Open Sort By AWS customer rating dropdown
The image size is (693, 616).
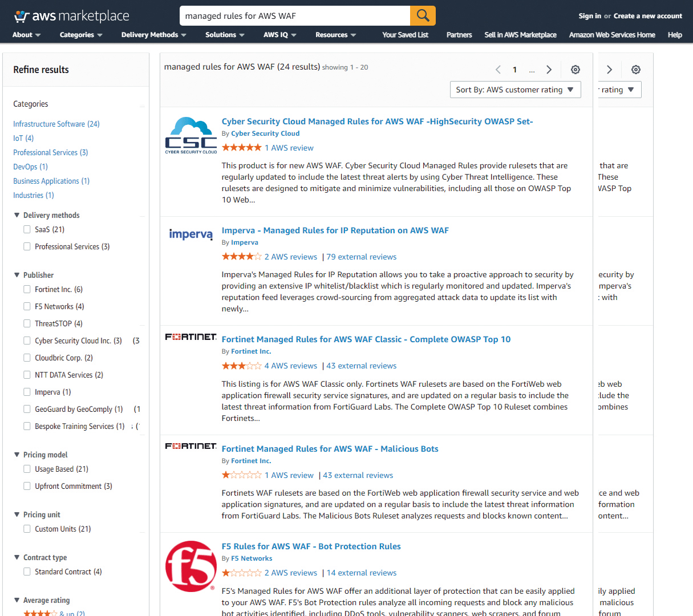point(516,90)
